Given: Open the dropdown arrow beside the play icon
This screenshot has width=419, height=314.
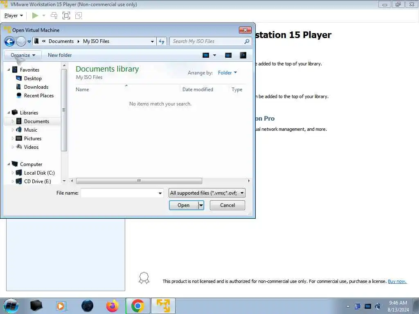Looking at the screenshot, I should point(44,16).
